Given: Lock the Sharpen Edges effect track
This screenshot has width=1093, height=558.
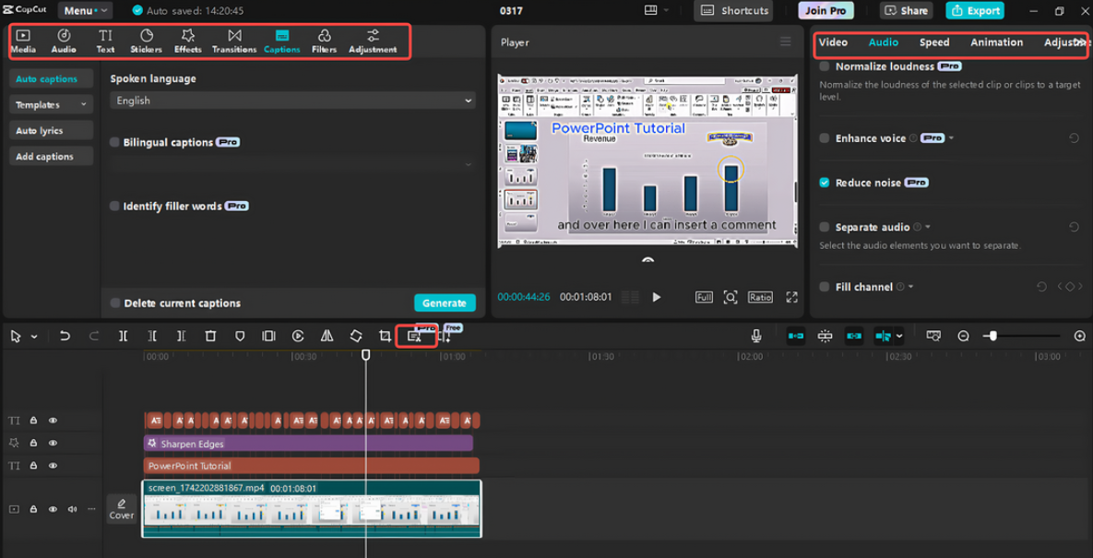Looking at the screenshot, I should click(33, 443).
